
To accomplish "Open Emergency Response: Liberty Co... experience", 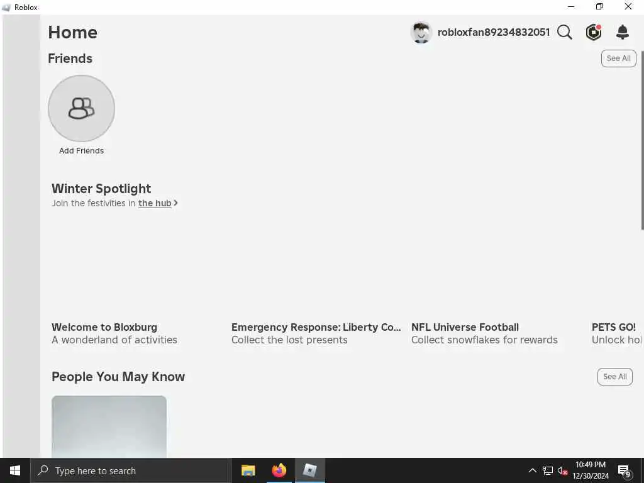I will [316, 327].
